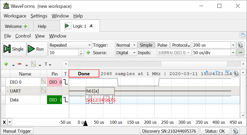The width and height of the screenshot is (247, 135).
Task: Expand the remove channel dropdown arrow
Action: [x=27, y=65]
